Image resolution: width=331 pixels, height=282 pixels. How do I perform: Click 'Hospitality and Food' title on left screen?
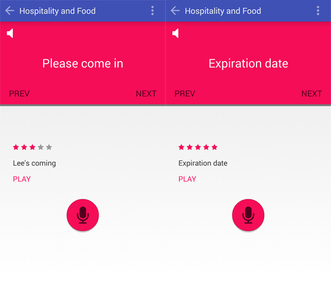58,11
